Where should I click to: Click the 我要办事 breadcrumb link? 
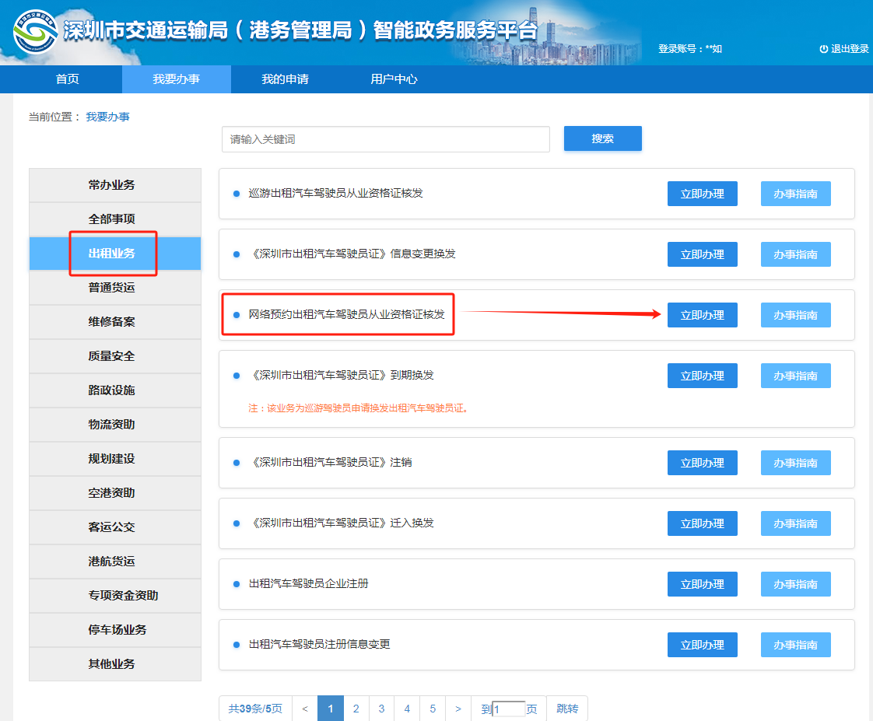click(x=109, y=116)
